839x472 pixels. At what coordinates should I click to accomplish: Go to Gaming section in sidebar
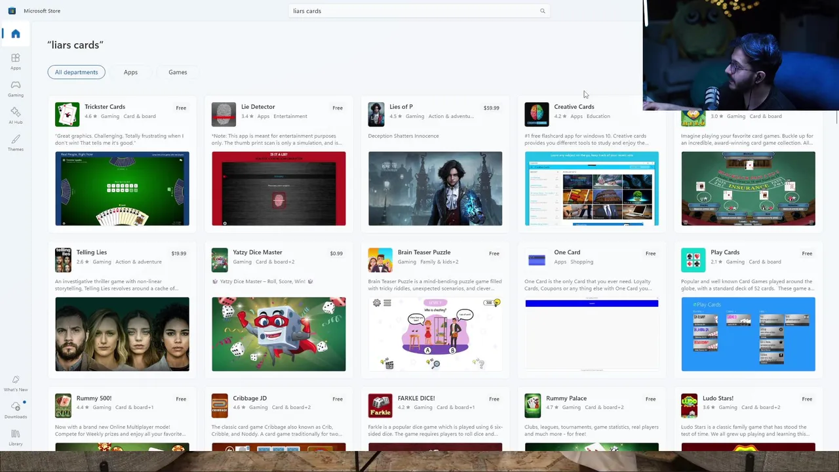click(15, 88)
